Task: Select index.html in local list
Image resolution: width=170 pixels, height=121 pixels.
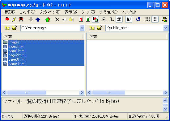Action: 44,46
